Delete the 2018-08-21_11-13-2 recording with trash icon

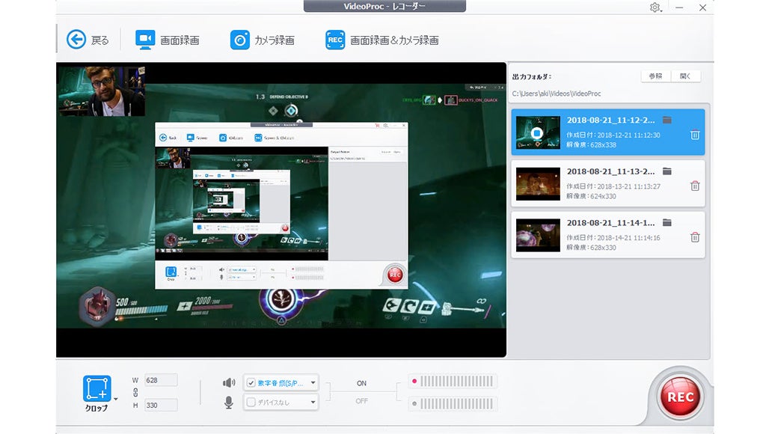coord(695,186)
